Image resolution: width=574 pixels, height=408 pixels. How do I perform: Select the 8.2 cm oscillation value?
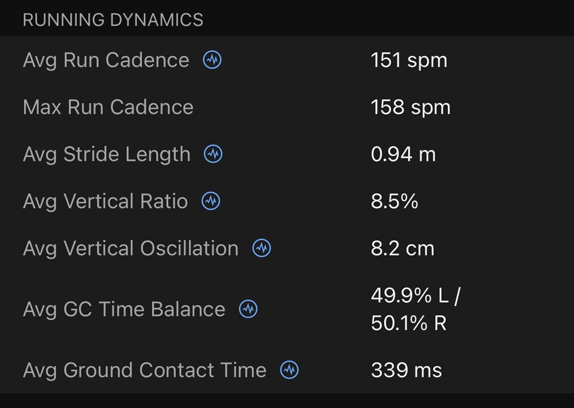pos(403,249)
